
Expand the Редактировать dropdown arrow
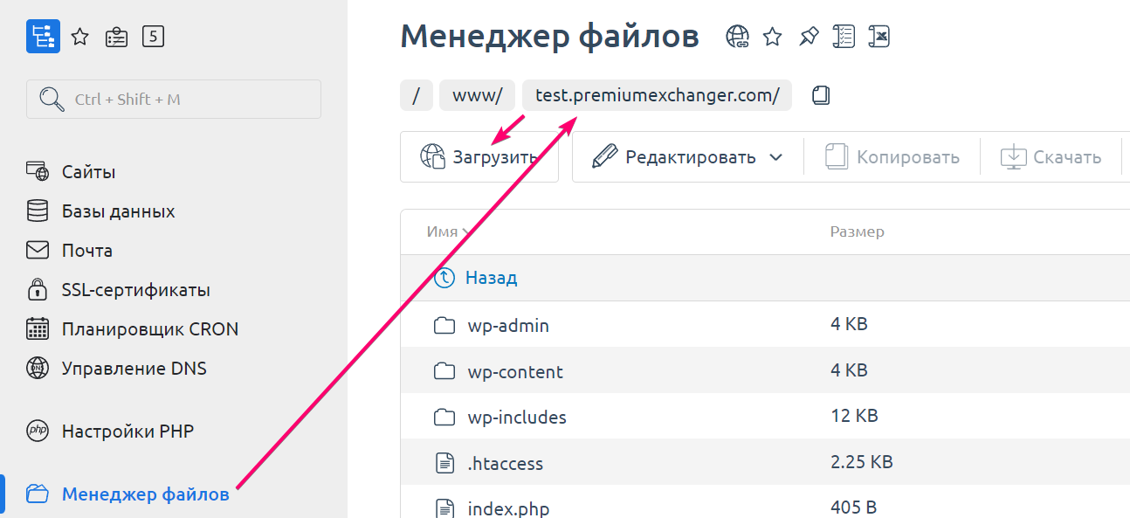coord(775,158)
